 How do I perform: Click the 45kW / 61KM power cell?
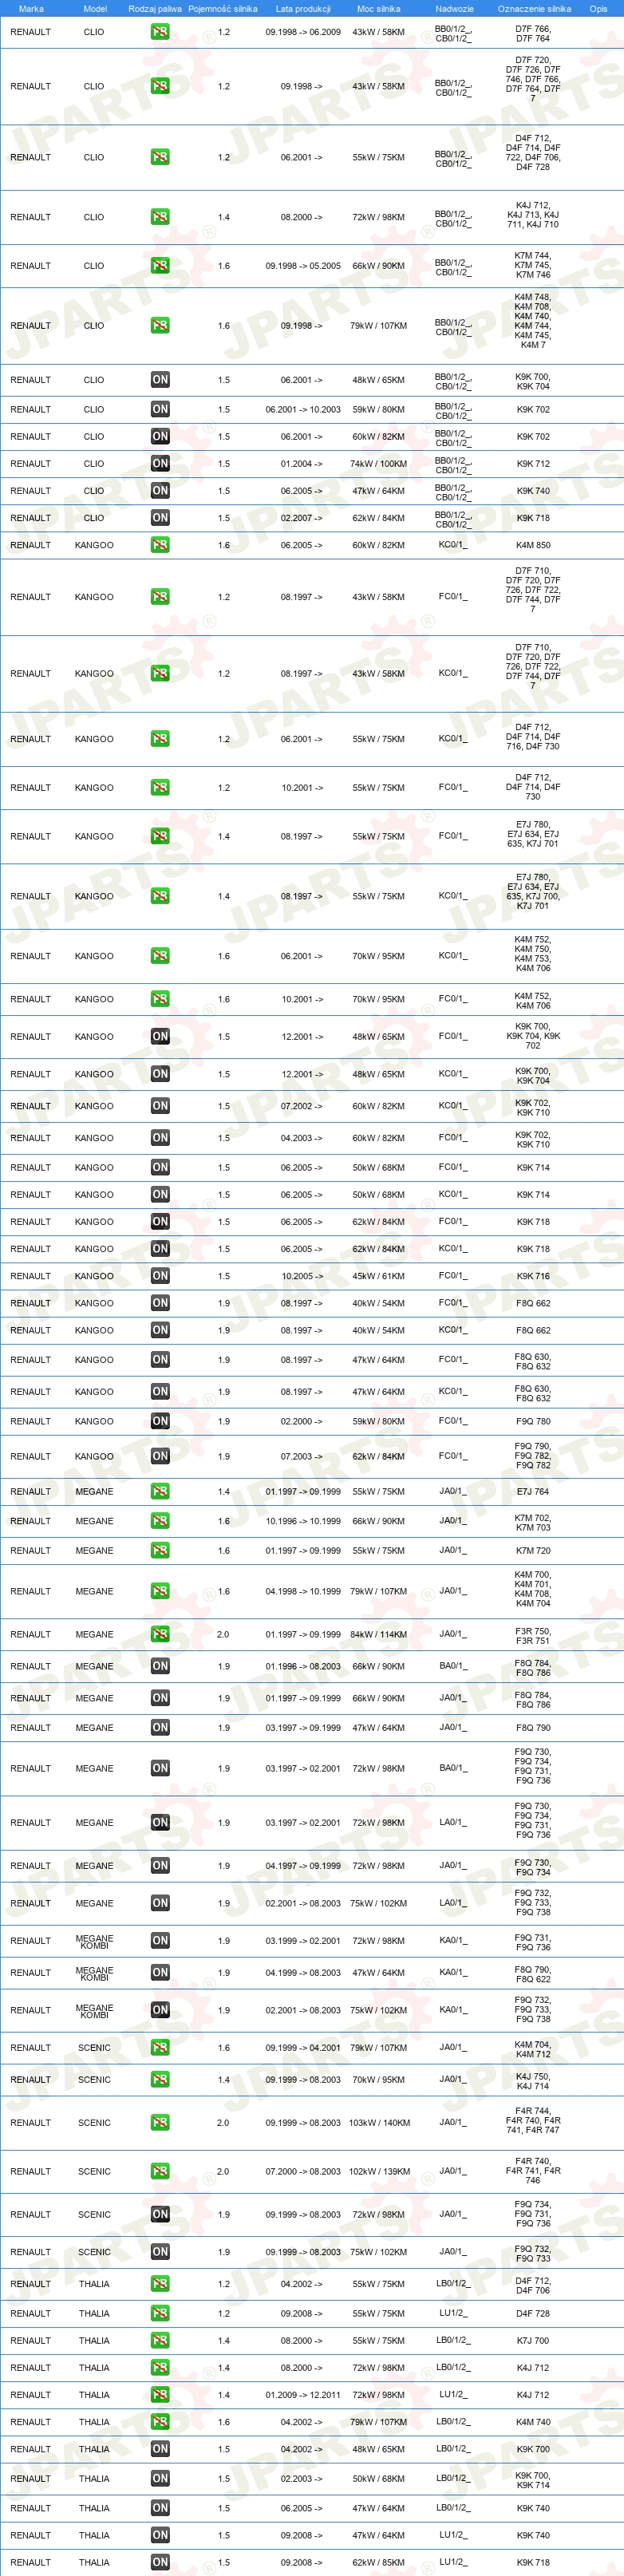coord(378,1276)
